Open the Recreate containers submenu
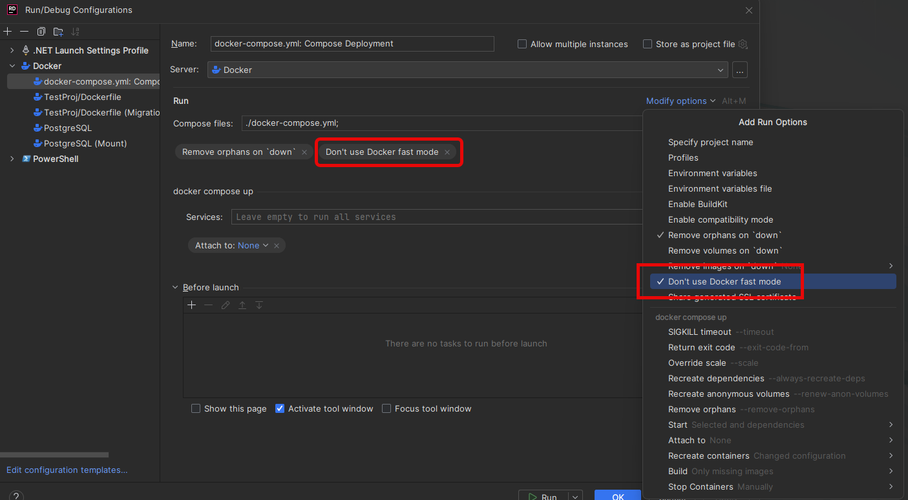This screenshot has width=908, height=500. click(x=773, y=455)
